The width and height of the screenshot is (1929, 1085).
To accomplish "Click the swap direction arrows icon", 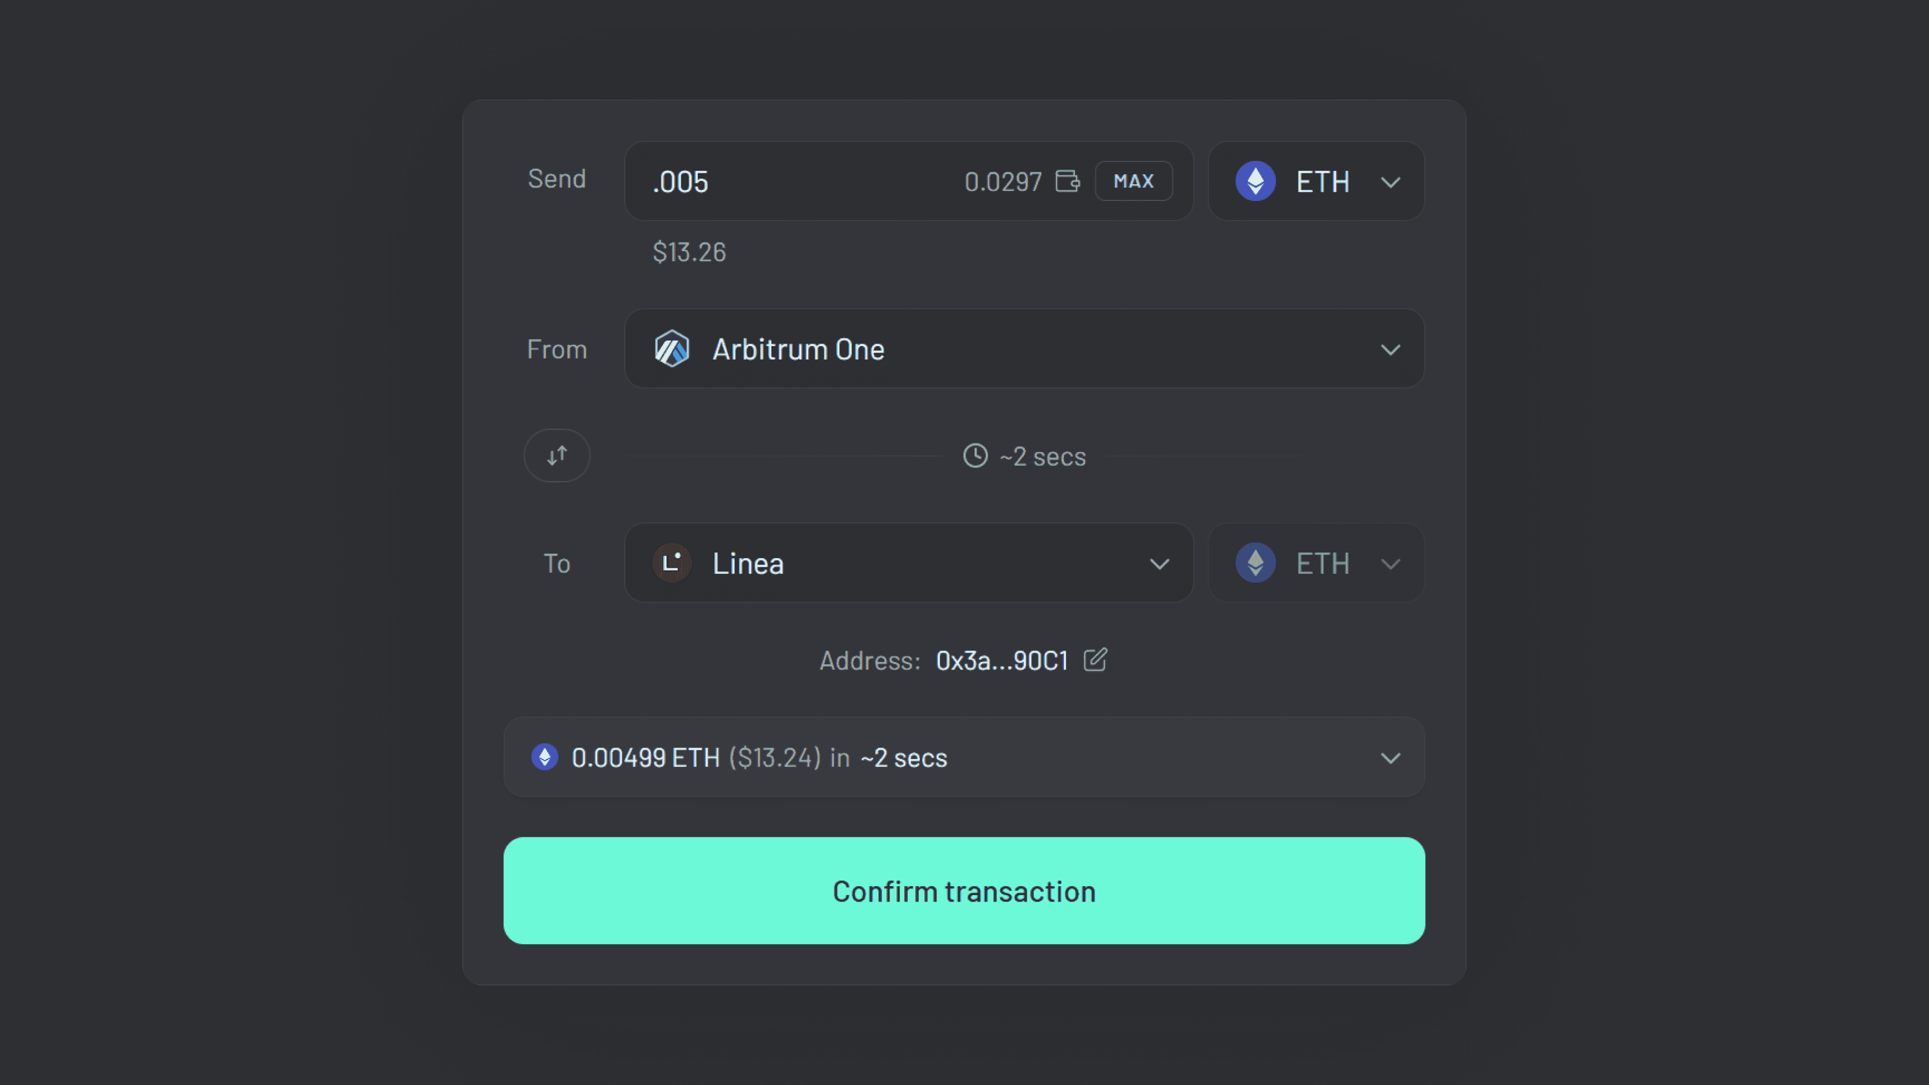I will (x=557, y=455).
